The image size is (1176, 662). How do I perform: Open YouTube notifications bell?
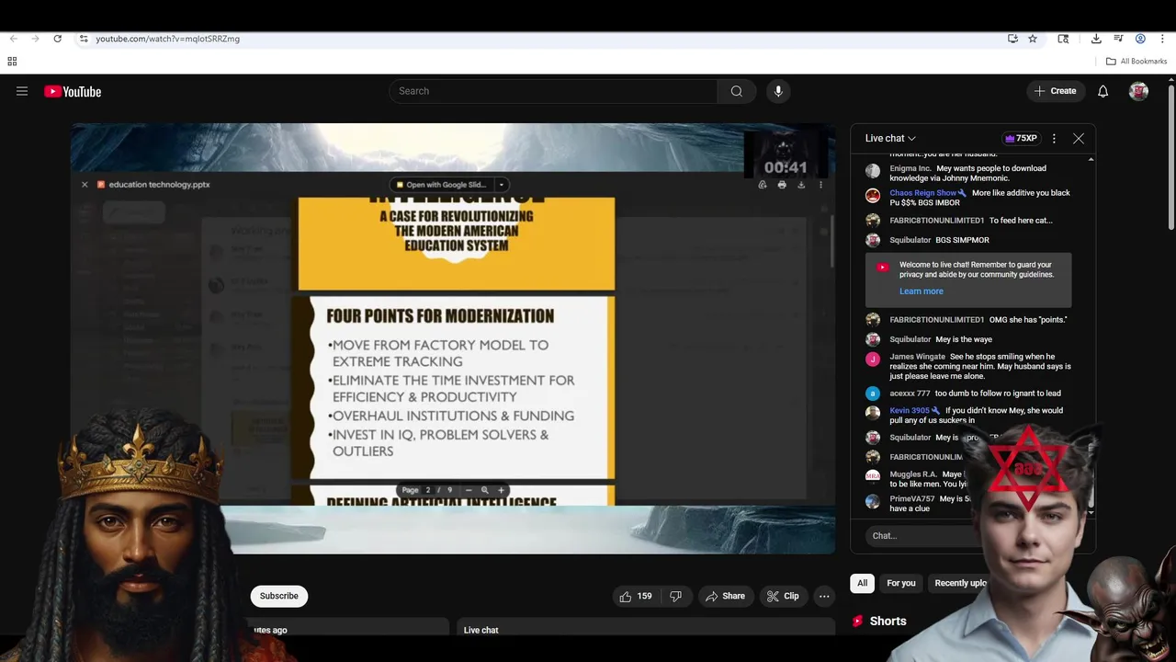point(1103,91)
